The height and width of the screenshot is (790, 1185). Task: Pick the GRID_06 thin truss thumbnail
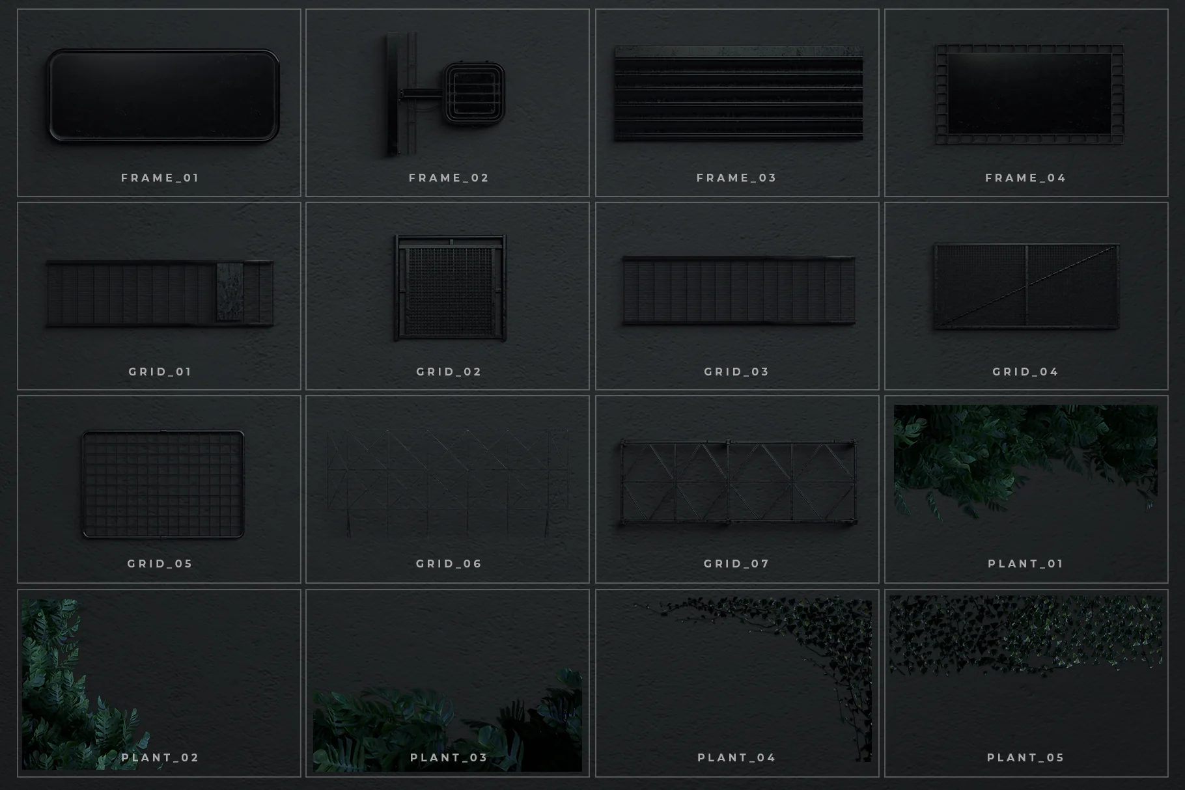(x=447, y=489)
